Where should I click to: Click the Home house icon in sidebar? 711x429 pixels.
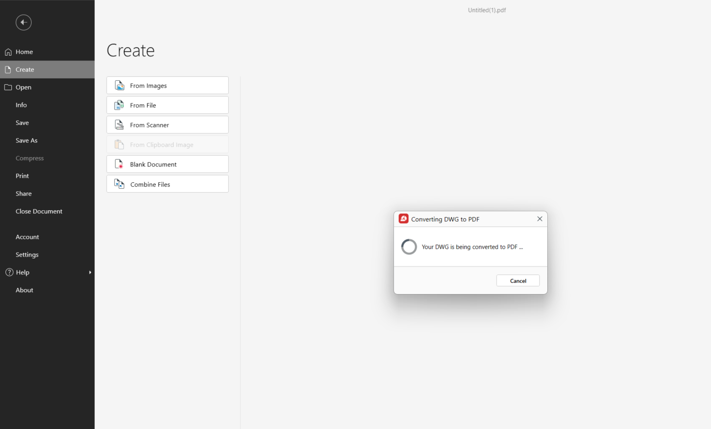[8, 52]
